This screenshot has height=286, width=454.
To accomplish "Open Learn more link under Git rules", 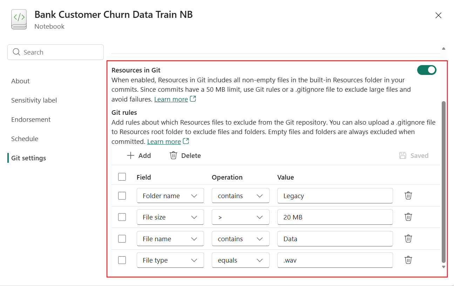I will coord(164,141).
